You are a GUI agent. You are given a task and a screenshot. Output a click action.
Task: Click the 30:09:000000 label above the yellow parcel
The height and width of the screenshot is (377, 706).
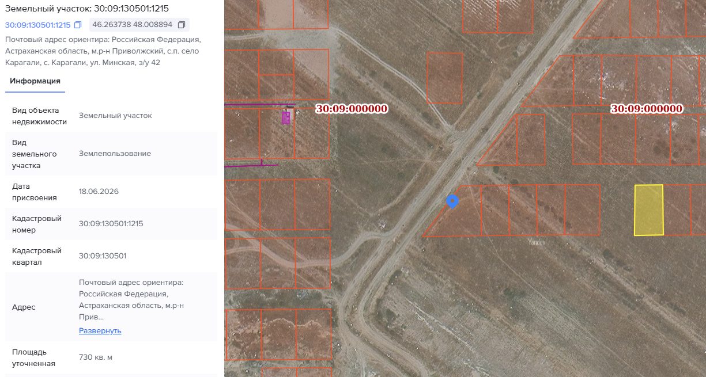tap(647, 108)
